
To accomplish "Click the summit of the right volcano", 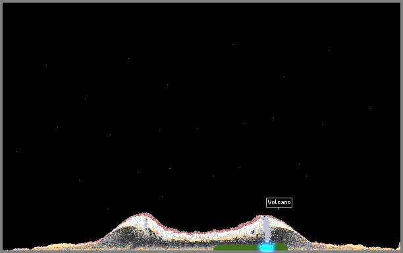I will (265, 216).
